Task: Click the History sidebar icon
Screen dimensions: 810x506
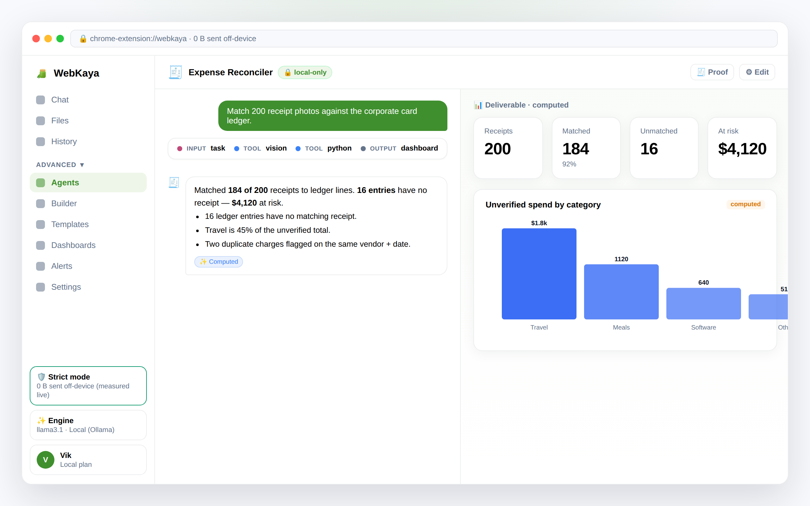Action: [40, 142]
